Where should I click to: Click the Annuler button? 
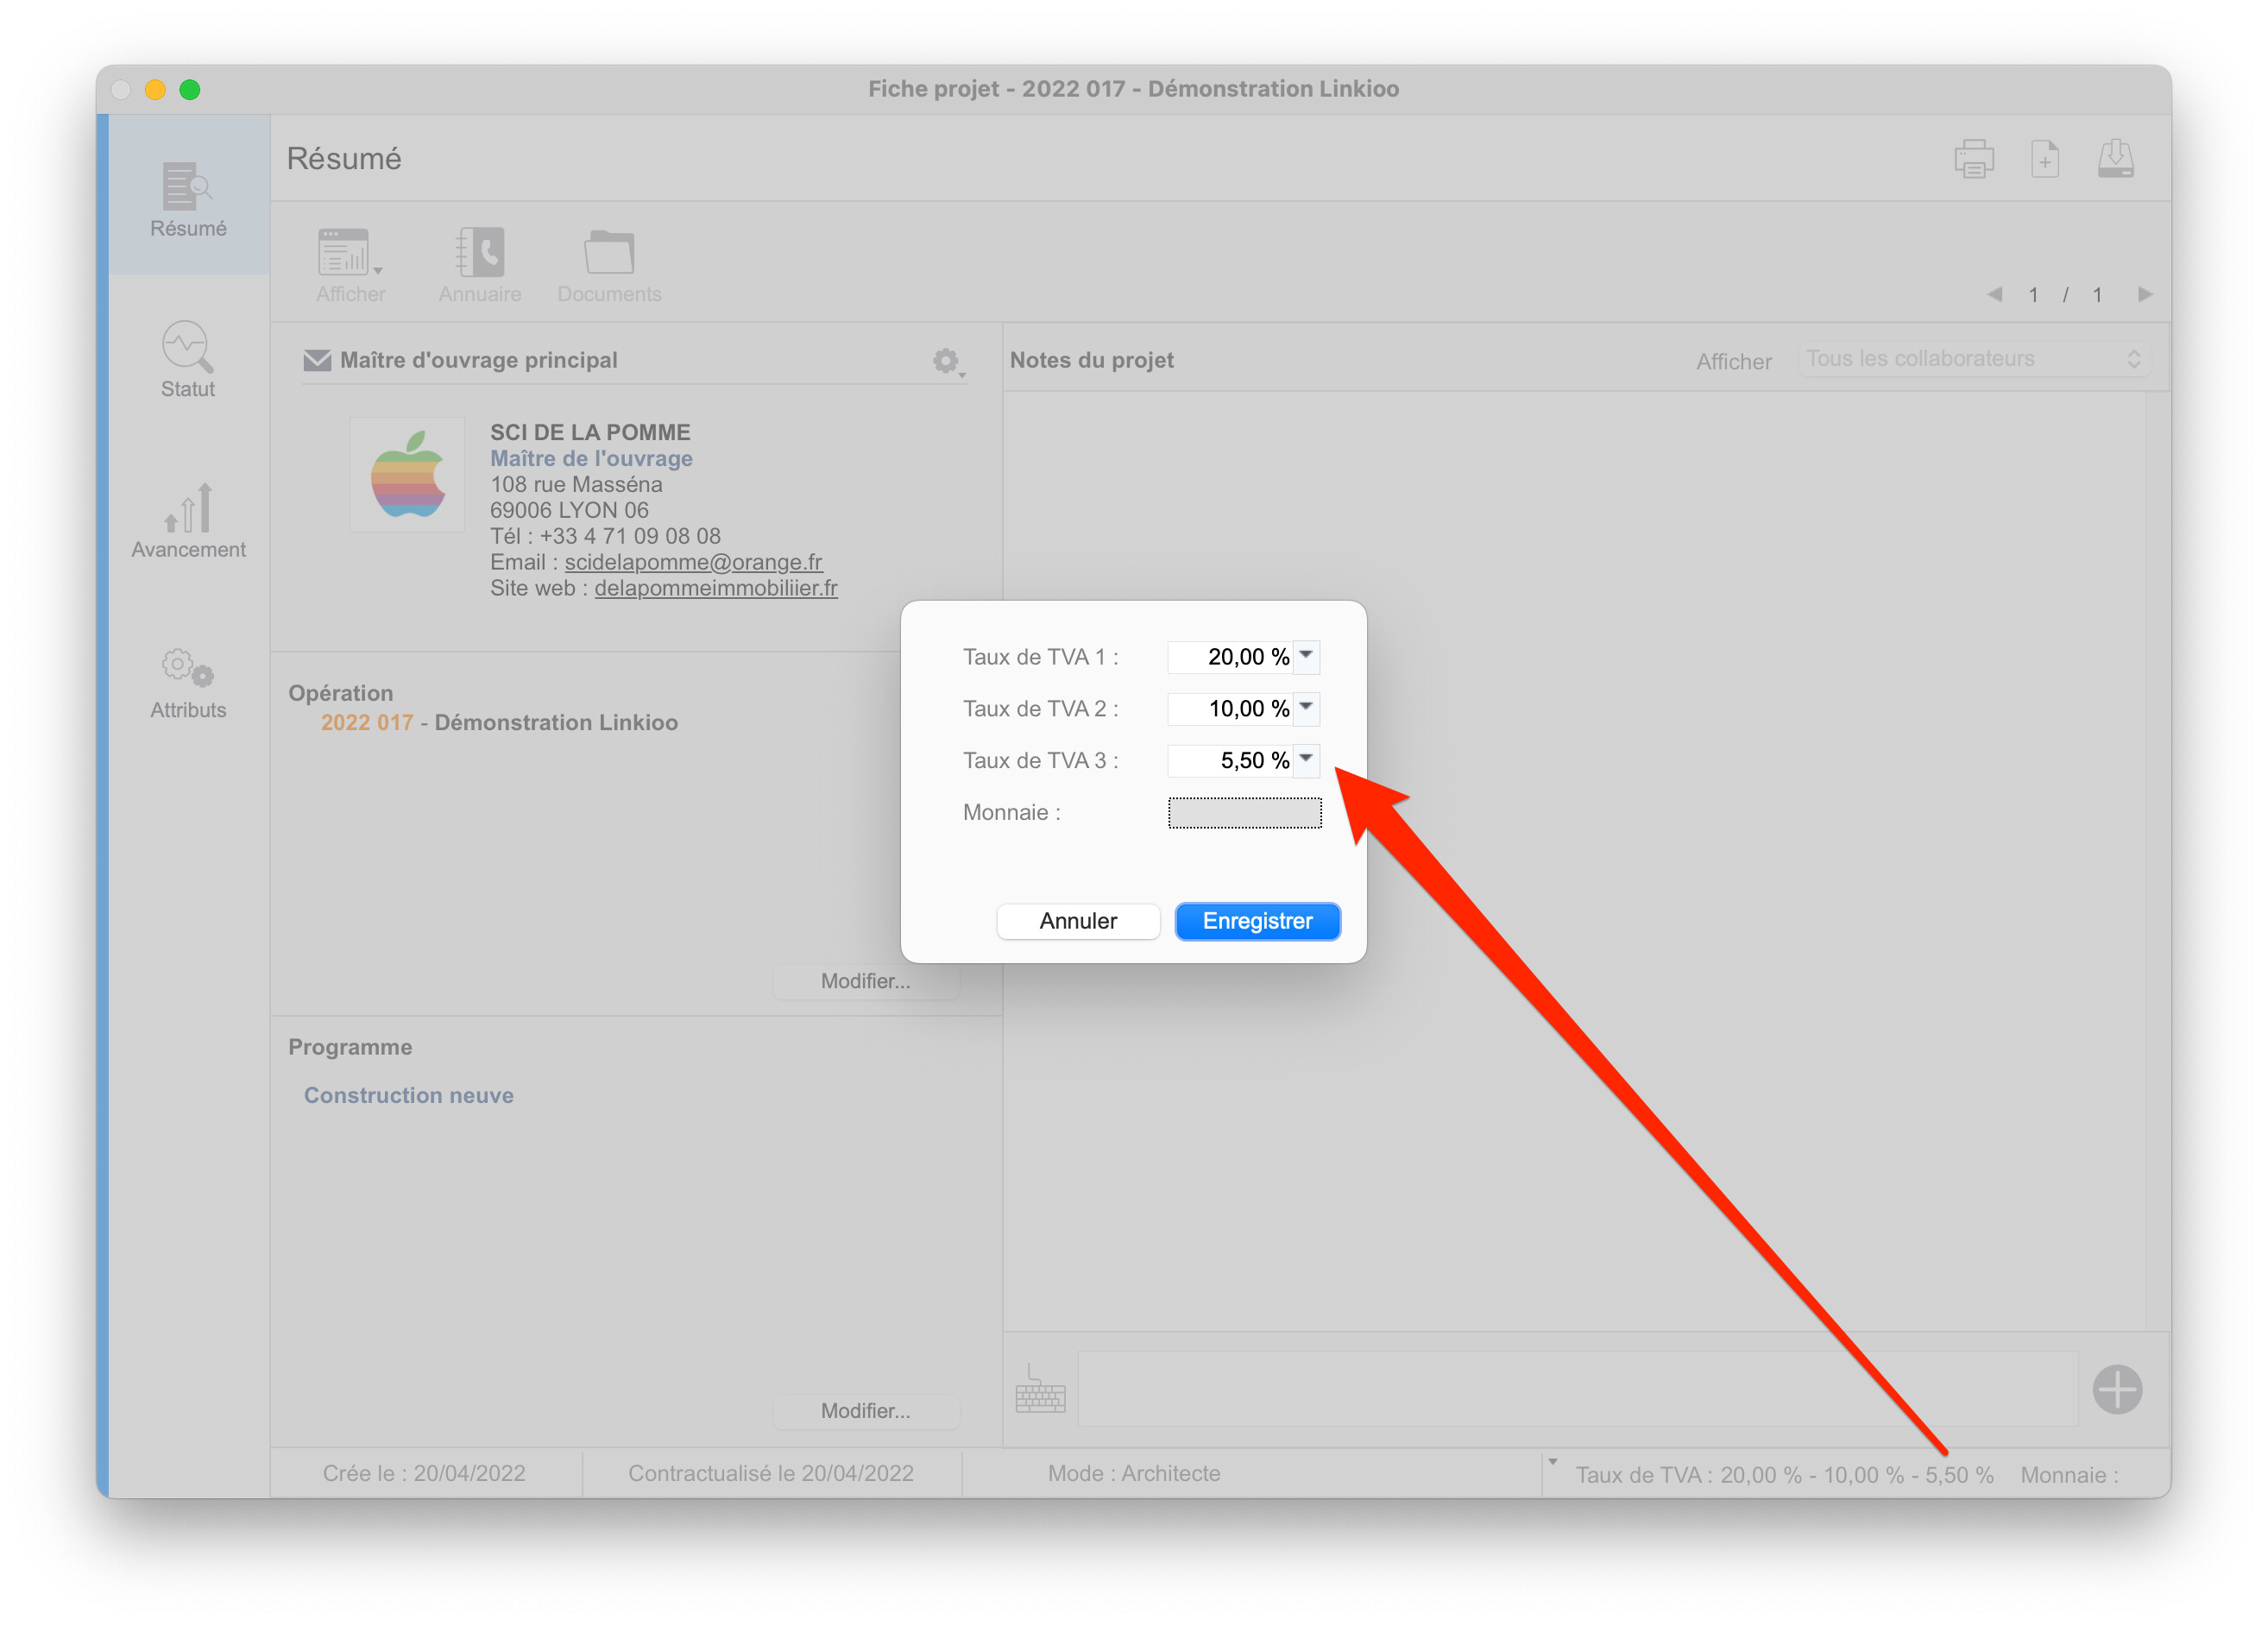1078,921
